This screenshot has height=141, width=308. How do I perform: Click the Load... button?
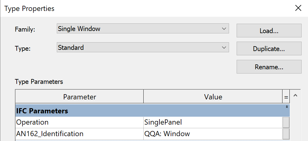(269, 31)
